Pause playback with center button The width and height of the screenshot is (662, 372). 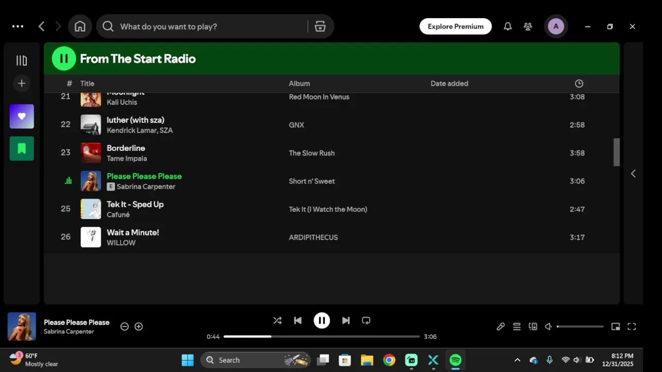[x=322, y=320]
